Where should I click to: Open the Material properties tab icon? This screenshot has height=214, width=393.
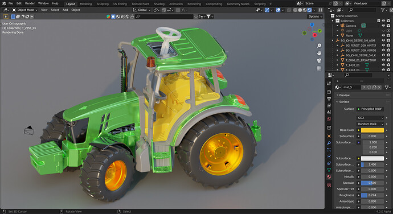point(329,176)
